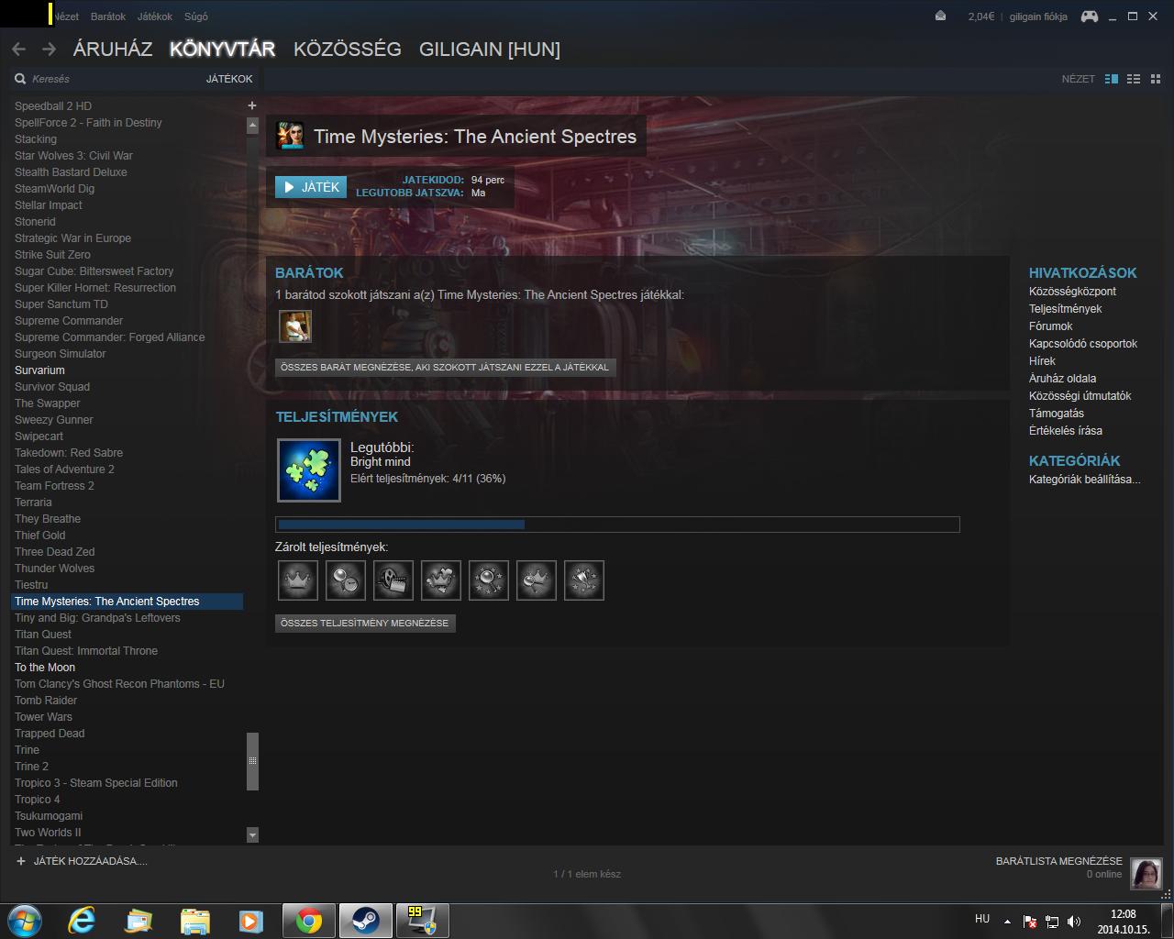Open Kapcsolódó csoportok link
Screen dimensions: 1174x939
(1083, 344)
